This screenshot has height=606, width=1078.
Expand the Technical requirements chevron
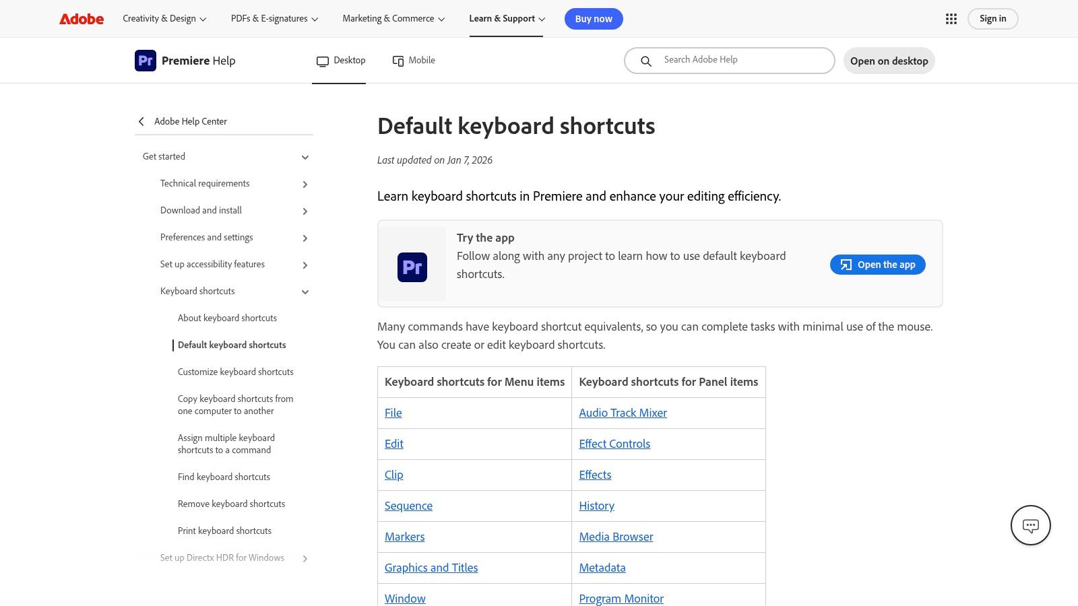[x=305, y=184]
